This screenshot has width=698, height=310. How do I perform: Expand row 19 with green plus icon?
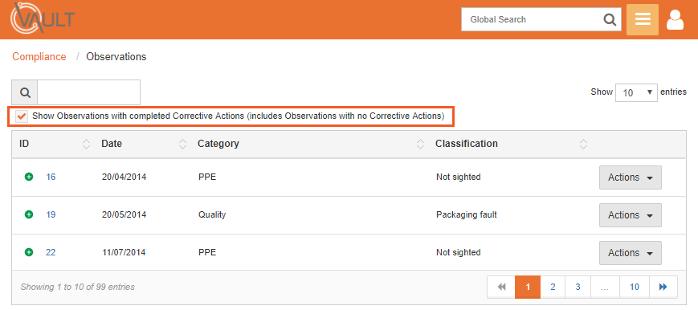pos(29,214)
